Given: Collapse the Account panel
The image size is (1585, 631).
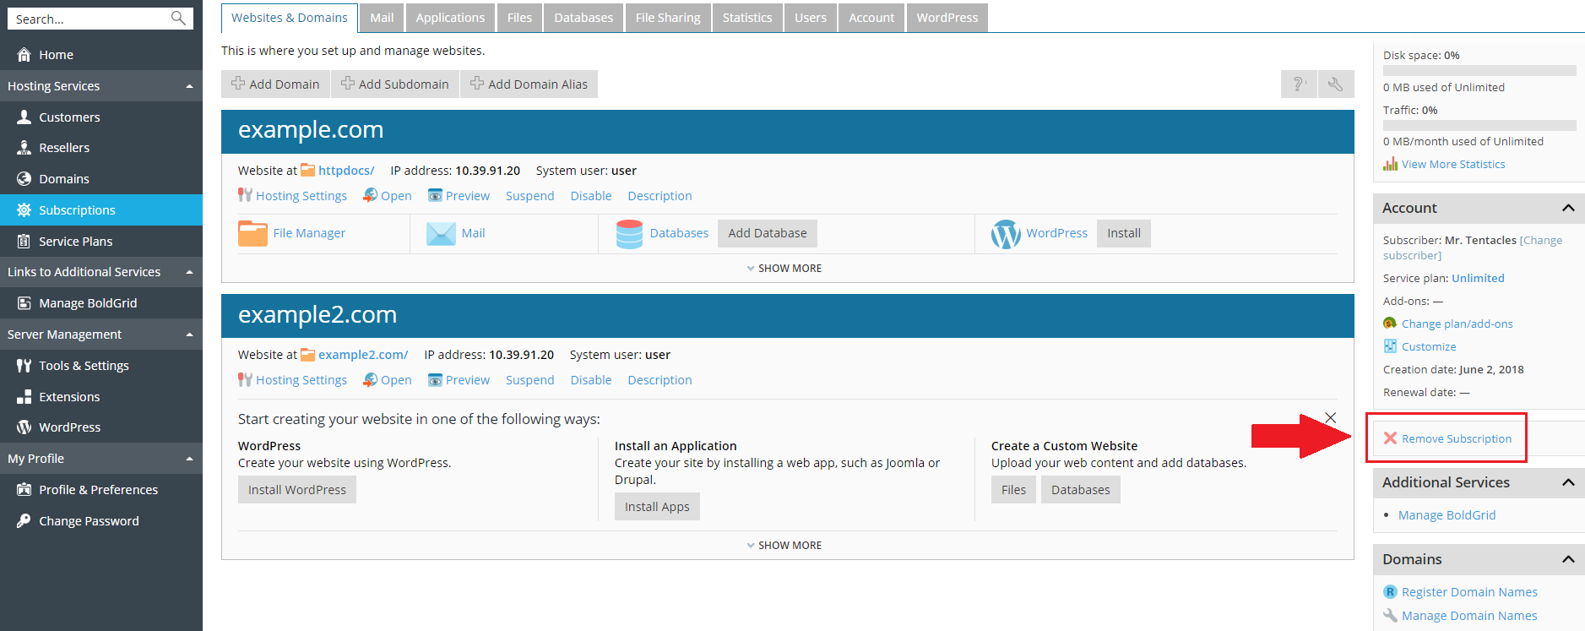Looking at the screenshot, I should point(1568,208).
